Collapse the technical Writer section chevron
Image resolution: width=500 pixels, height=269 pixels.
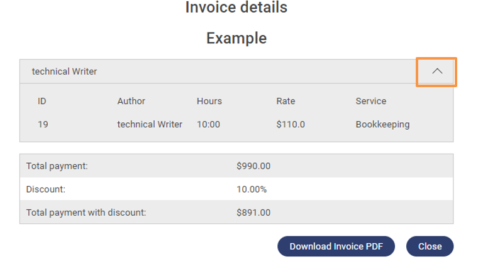[x=437, y=71]
